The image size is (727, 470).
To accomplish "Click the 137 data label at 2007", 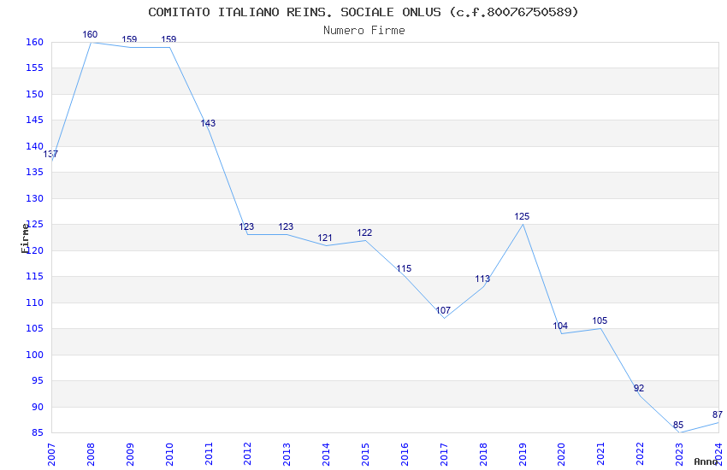I will click(50, 154).
